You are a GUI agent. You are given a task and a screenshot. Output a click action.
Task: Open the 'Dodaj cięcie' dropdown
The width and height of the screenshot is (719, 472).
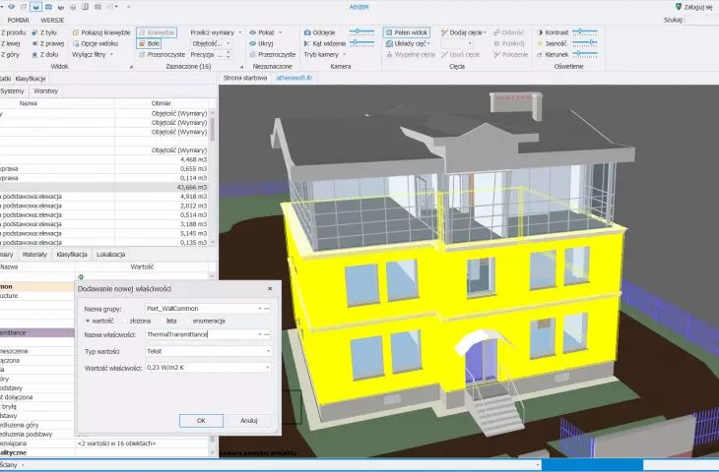pyautogui.click(x=486, y=32)
